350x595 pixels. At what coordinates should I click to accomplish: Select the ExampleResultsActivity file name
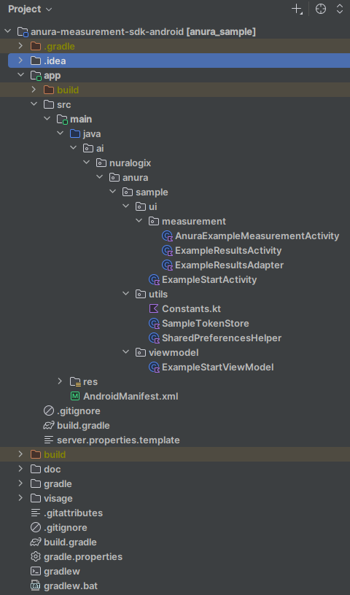pos(228,250)
